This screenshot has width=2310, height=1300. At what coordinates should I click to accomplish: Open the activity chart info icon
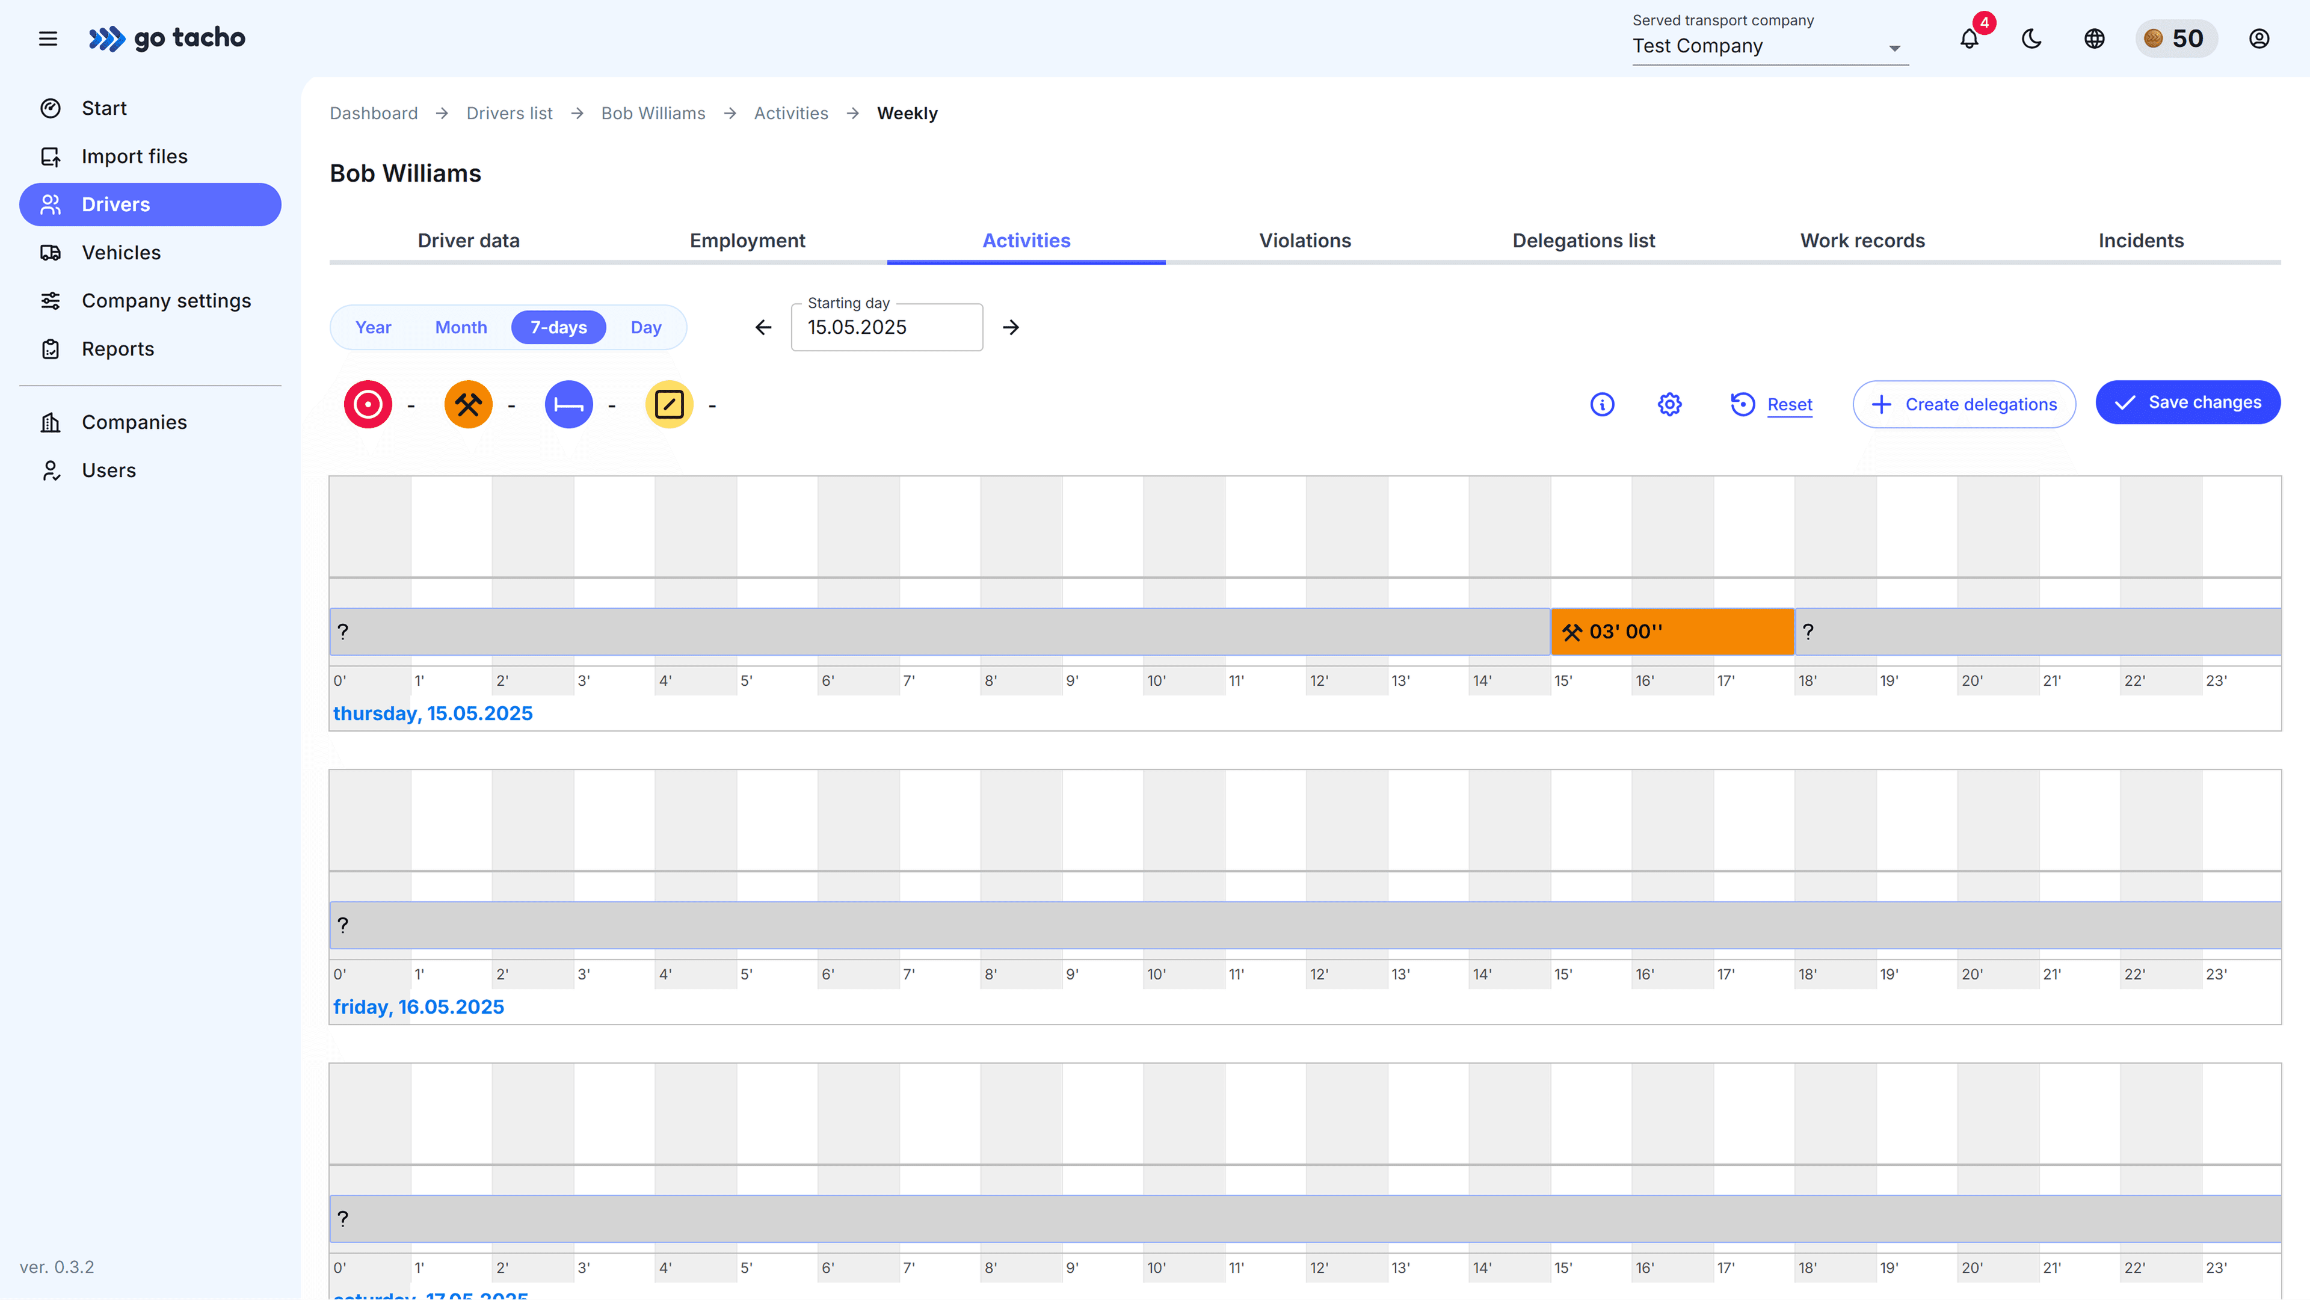coord(1603,404)
